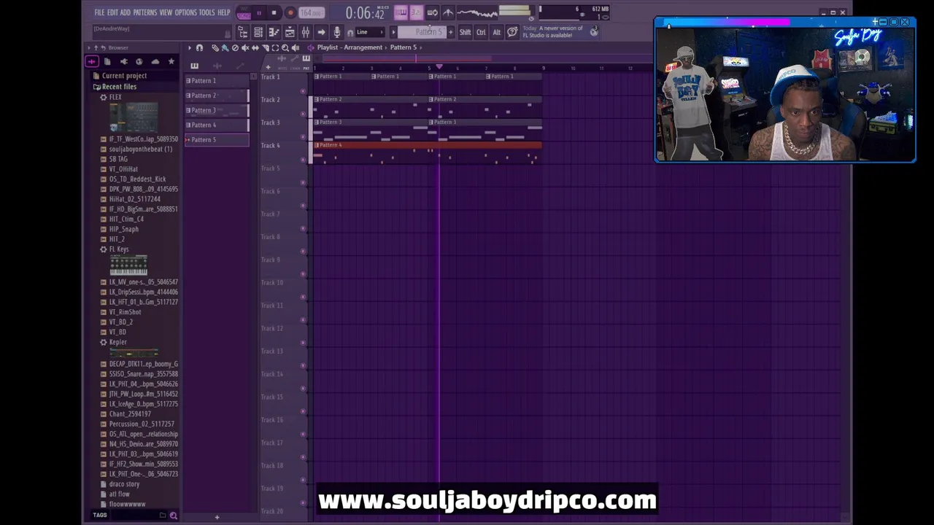Open the FILE menu
Image resolution: width=934 pixels, height=525 pixels.
[99, 12]
